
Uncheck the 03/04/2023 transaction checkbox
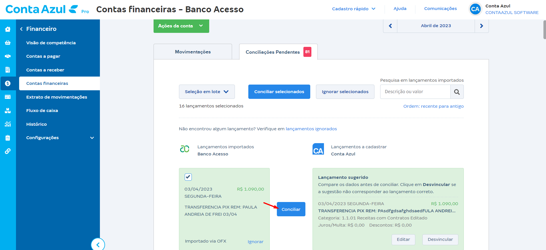pyautogui.click(x=188, y=177)
